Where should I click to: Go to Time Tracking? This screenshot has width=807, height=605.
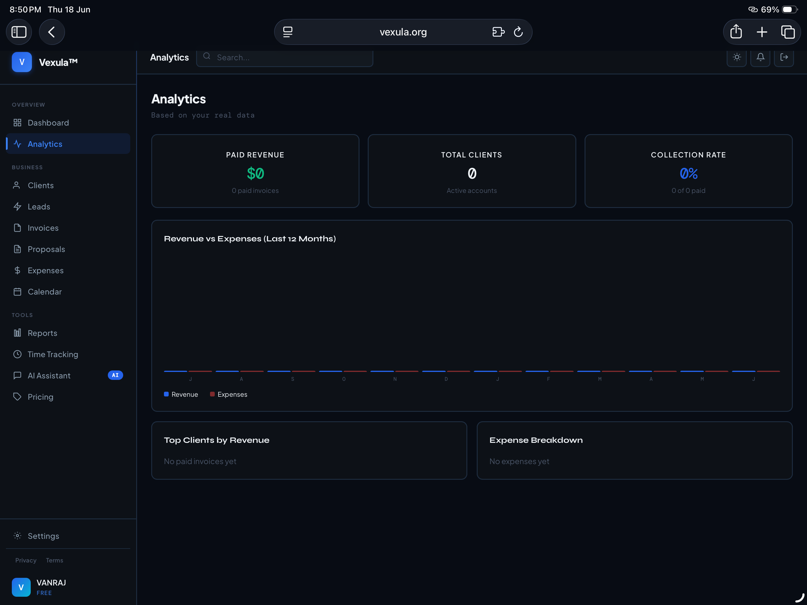click(x=68, y=354)
